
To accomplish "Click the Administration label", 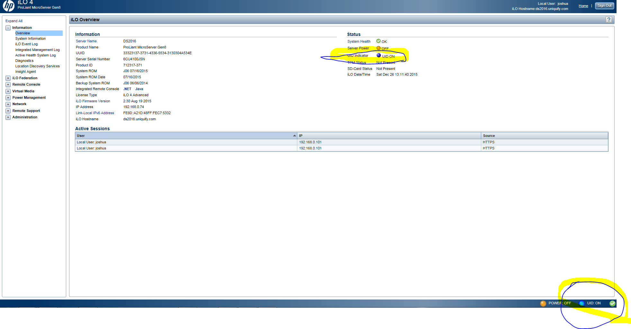I will pos(25,117).
